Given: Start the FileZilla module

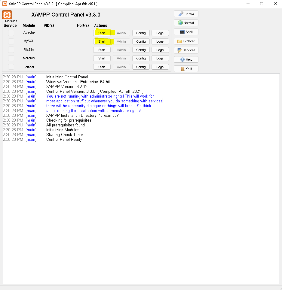Looking at the screenshot, I should click(x=102, y=50).
